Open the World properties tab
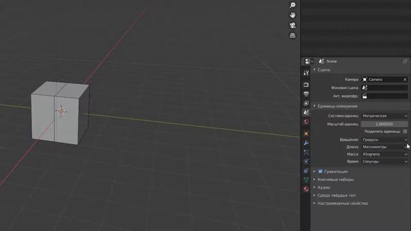The width and height of the screenshot is (411, 231). coord(306,122)
